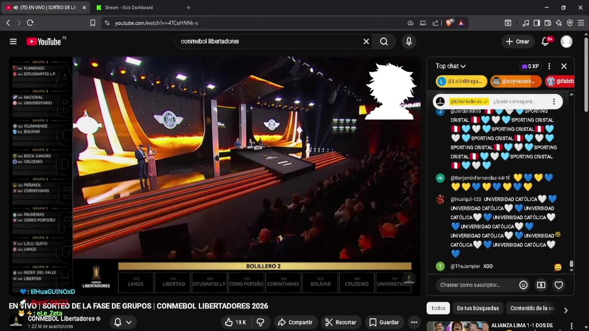Expand subscription options chevron
This screenshot has height=331, width=589.
[x=129, y=322]
